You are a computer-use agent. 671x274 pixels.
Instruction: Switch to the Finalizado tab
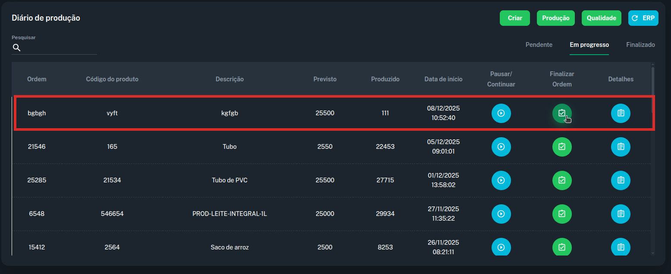[640, 45]
